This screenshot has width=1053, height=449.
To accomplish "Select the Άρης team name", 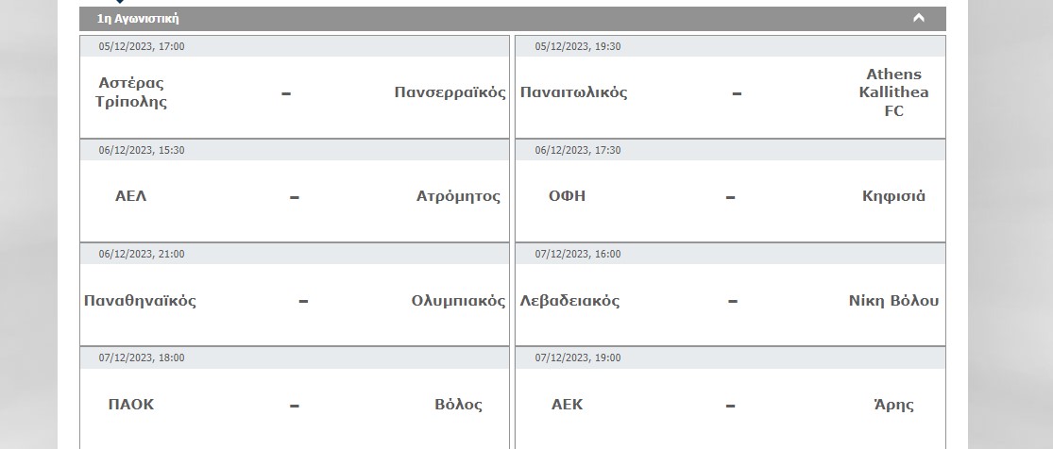I will click(x=893, y=405).
